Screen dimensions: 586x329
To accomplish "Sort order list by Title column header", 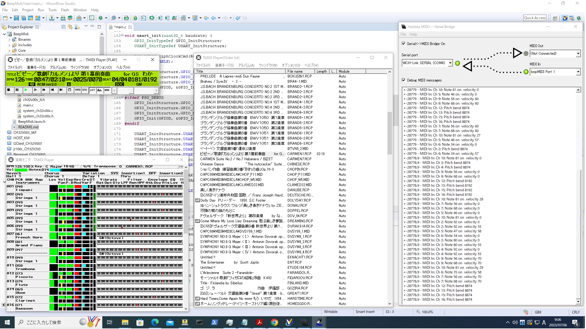I will 240,71.
